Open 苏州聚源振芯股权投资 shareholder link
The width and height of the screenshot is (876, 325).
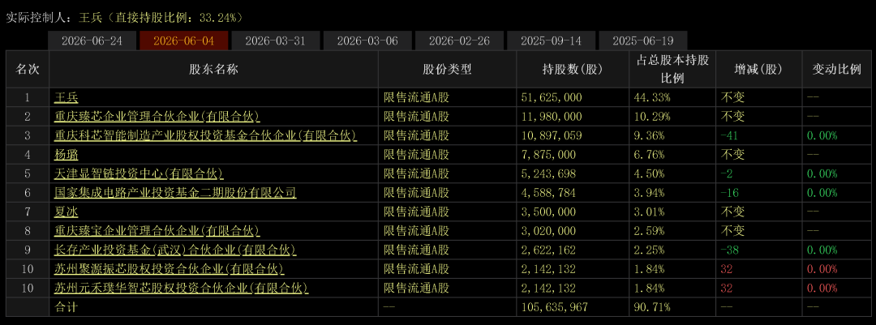tap(170, 269)
